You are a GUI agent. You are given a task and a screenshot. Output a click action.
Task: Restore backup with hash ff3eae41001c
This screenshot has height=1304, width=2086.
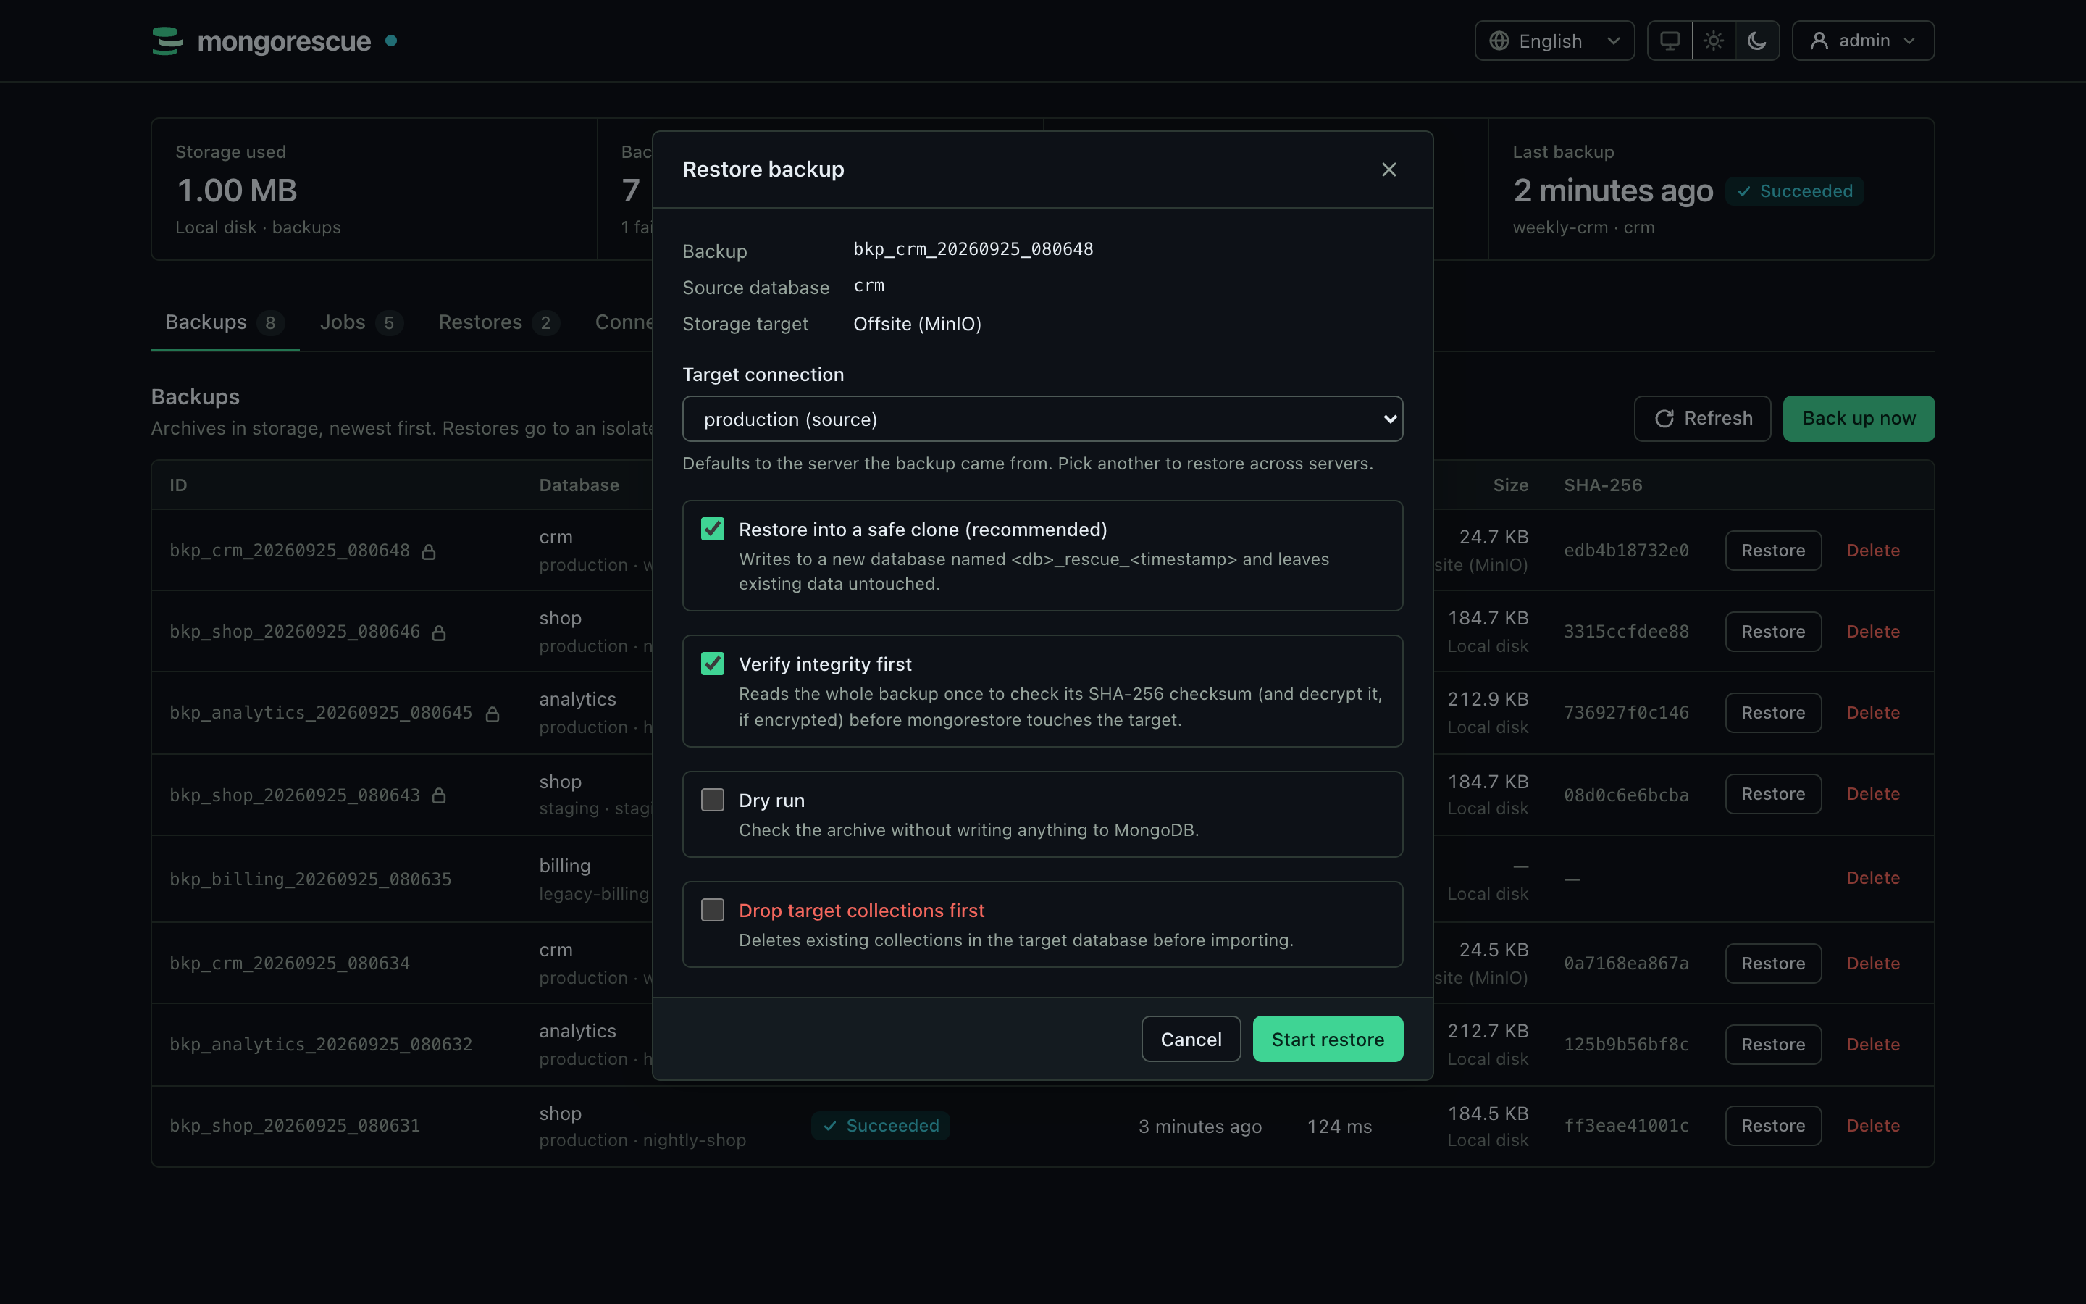pyautogui.click(x=1772, y=1126)
